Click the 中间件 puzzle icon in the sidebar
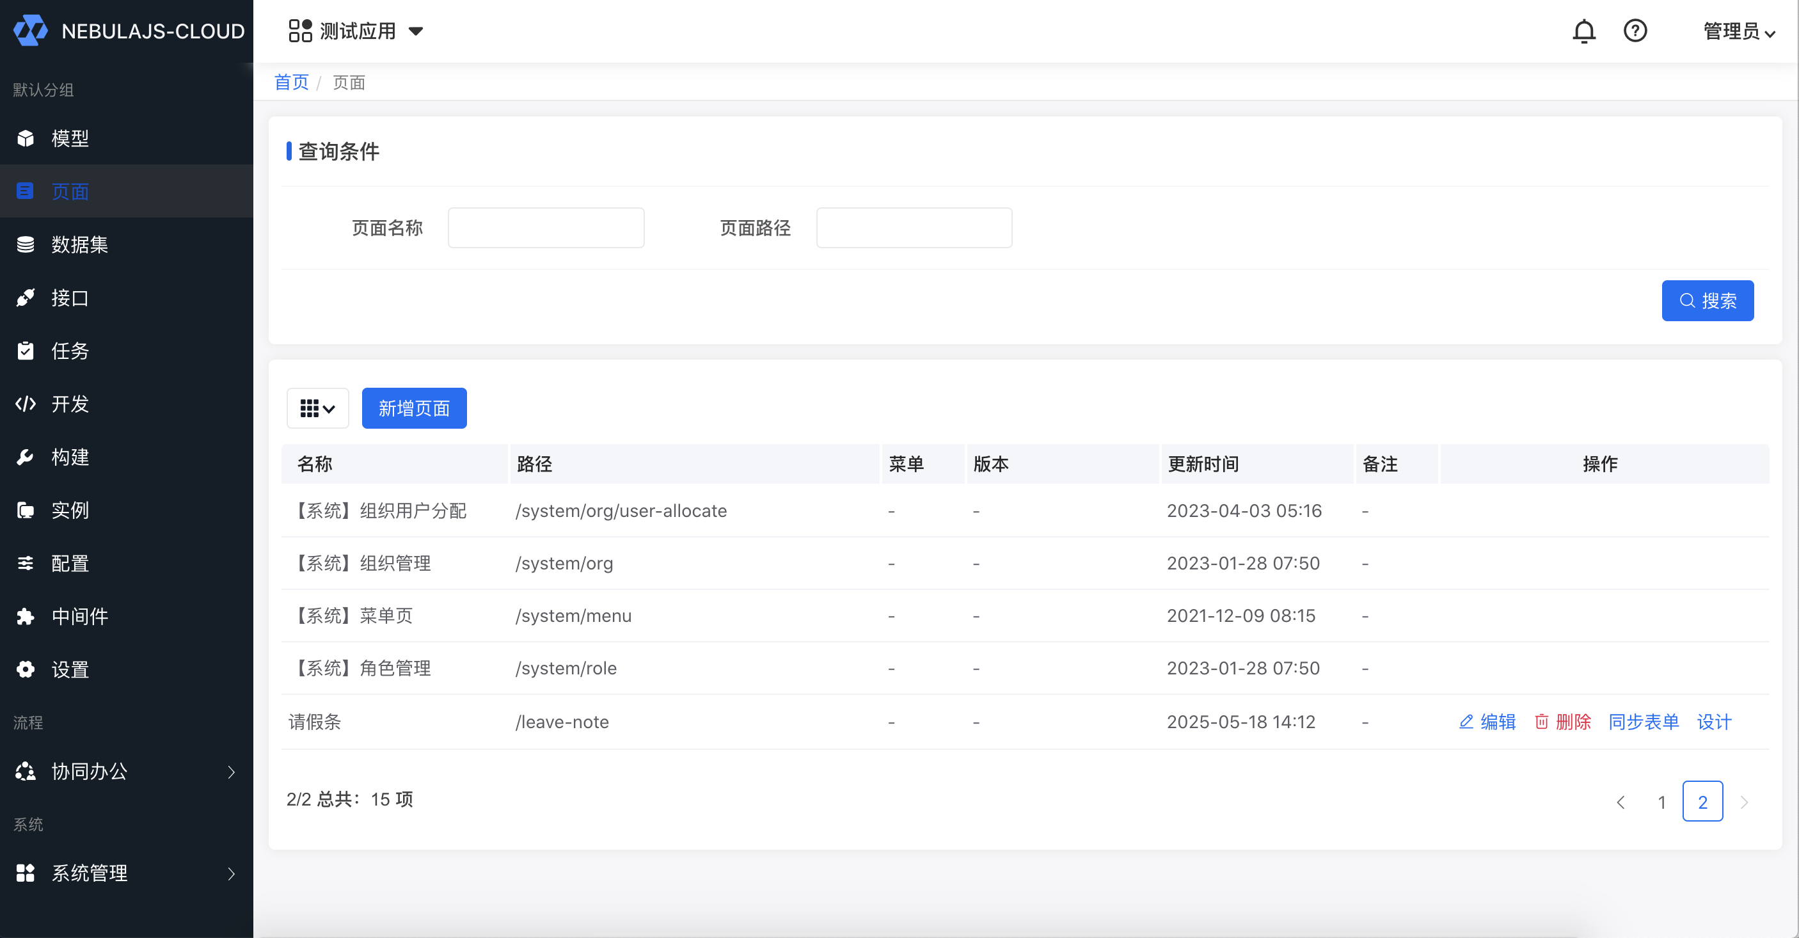 [26, 616]
